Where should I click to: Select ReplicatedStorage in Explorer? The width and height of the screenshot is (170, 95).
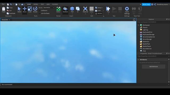pos(148,35)
